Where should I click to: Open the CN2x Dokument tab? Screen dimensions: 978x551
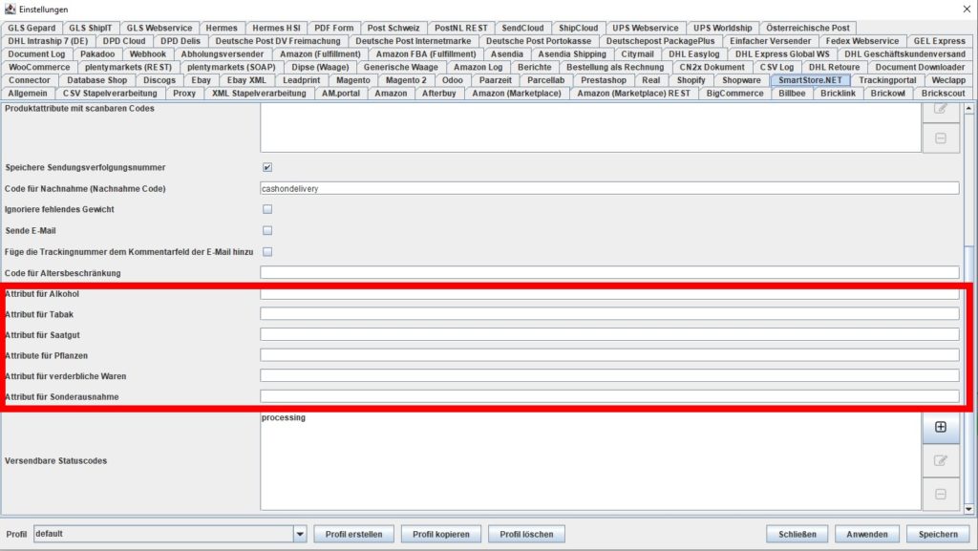click(712, 67)
